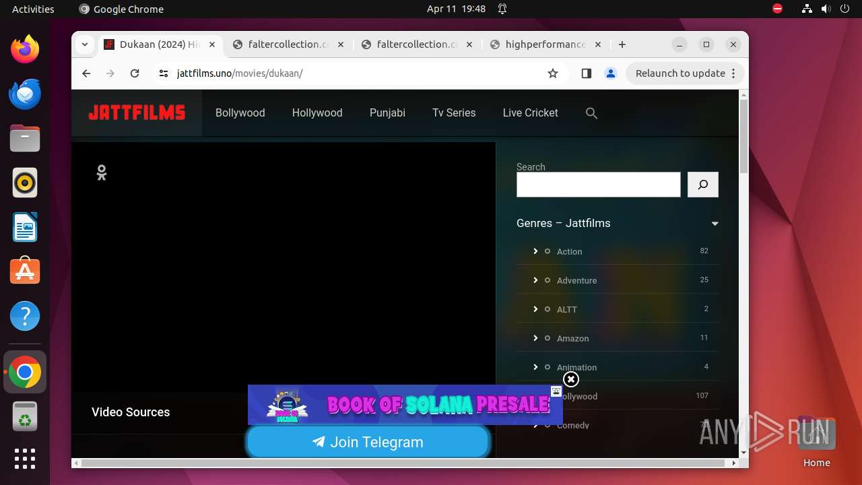
Task: Open the Chrome profile avatar
Action: [611, 73]
